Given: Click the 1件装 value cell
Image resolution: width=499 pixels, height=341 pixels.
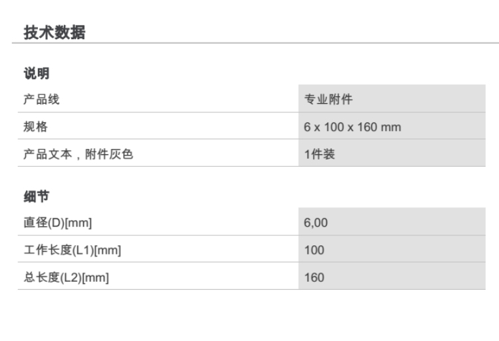Looking at the screenshot, I should [x=319, y=154].
